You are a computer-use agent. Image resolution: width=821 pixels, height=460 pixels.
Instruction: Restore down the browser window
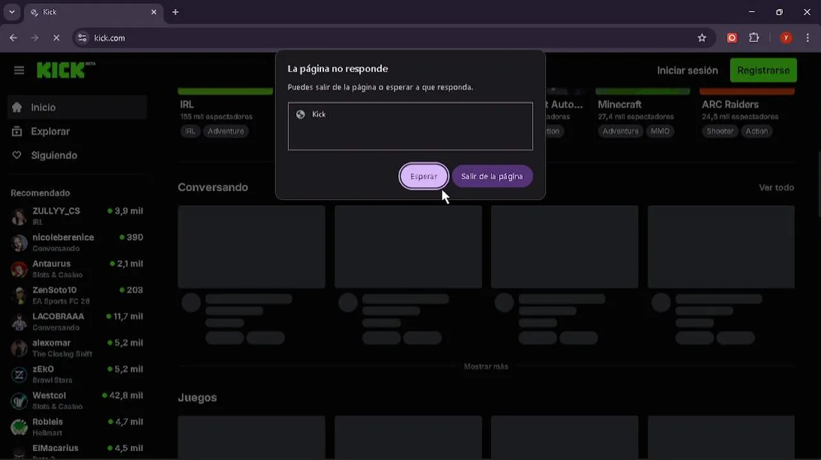pos(779,12)
